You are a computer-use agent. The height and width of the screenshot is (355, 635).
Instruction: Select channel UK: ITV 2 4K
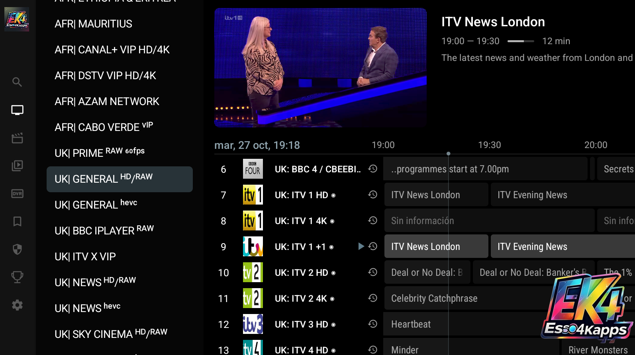pyautogui.click(x=304, y=298)
